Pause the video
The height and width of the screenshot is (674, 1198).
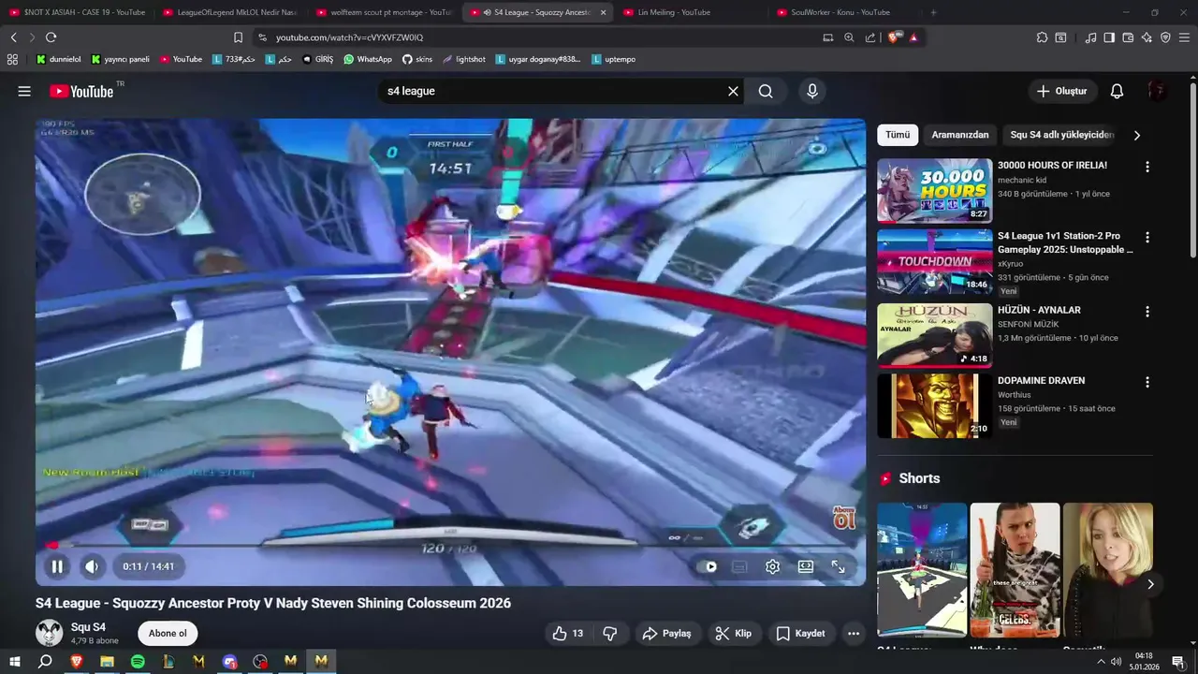[57, 566]
